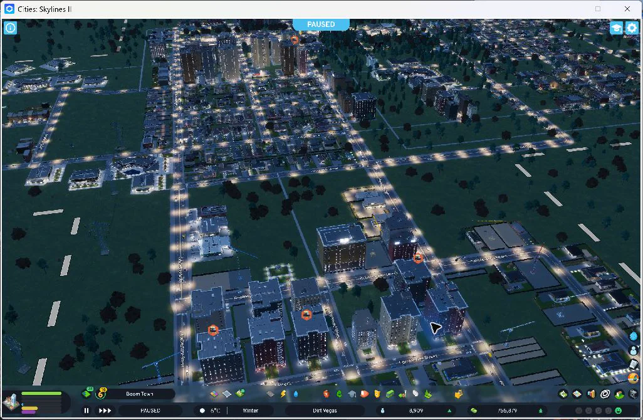The width and height of the screenshot is (643, 420).
Task: Click the green residential demand bar
Action: (x=41, y=394)
